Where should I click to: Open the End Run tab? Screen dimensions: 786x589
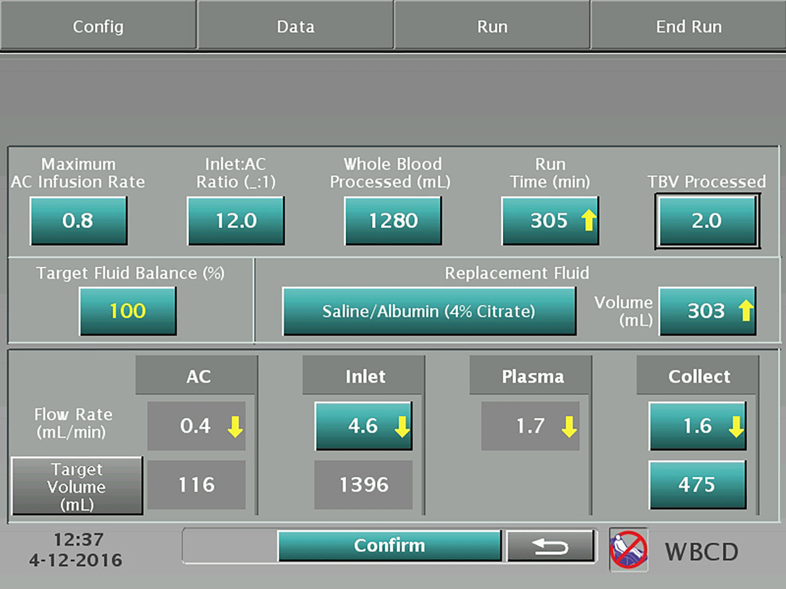[x=688, y=27]
